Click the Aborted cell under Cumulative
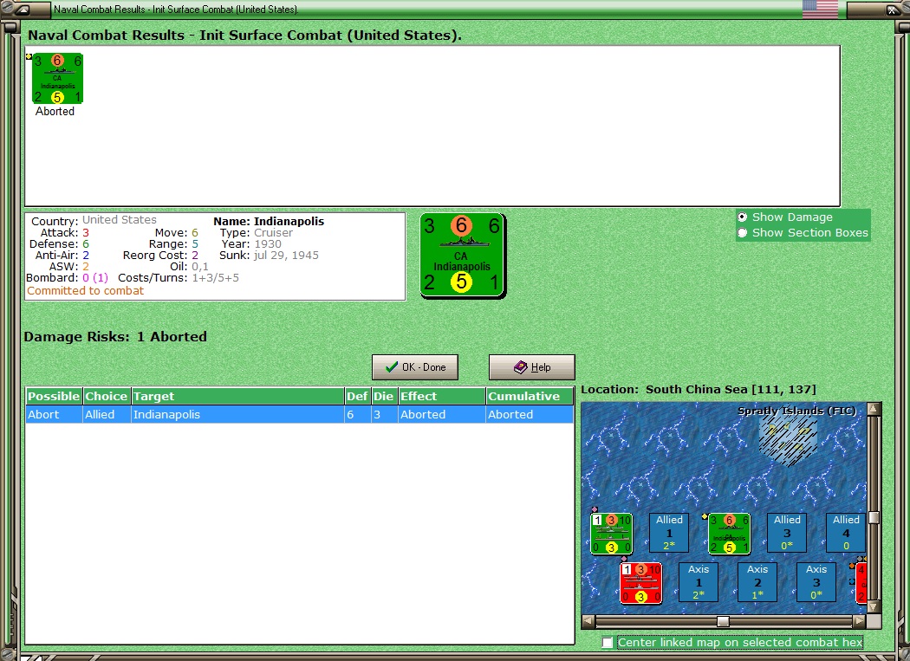Screen dimensions: 910x661 [x=530, y=414]
